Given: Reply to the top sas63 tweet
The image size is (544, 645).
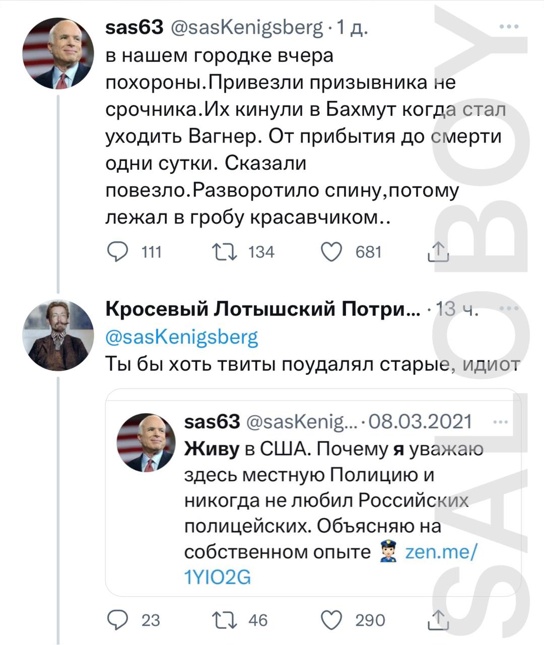Looking at the screenshot, I should point(118,251).
